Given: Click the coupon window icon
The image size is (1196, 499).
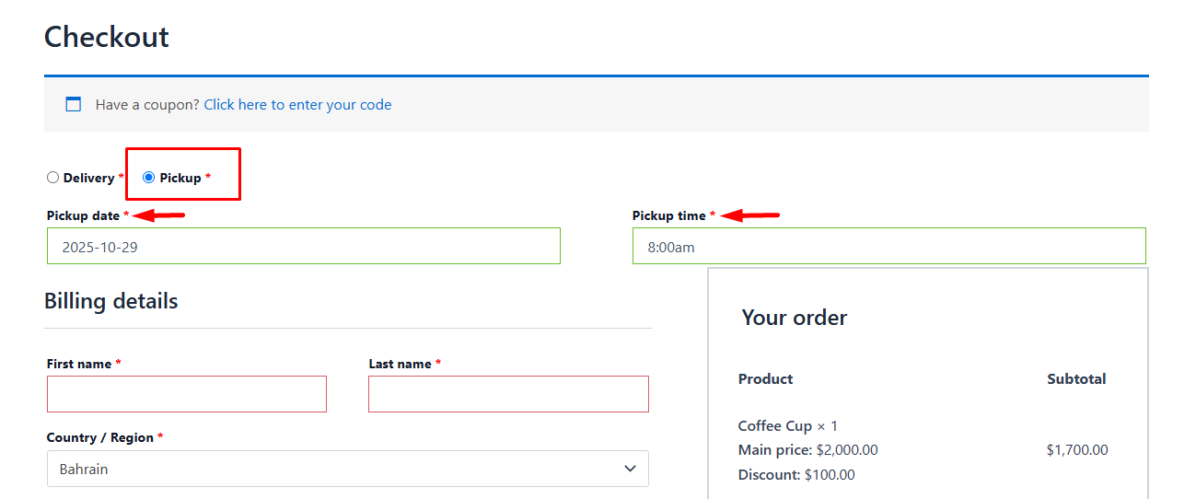Looking at the screenshot, I should pos(74,105).
